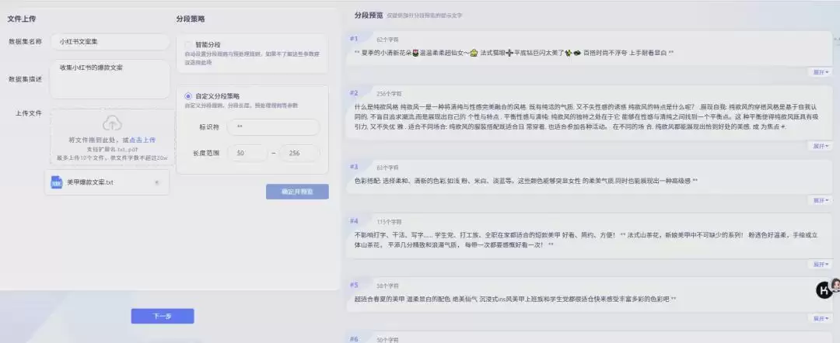The width and height of the screenshot is (840, 343).
Task: Expand segment #3 with 展开
Action: [x=821, y=200]
